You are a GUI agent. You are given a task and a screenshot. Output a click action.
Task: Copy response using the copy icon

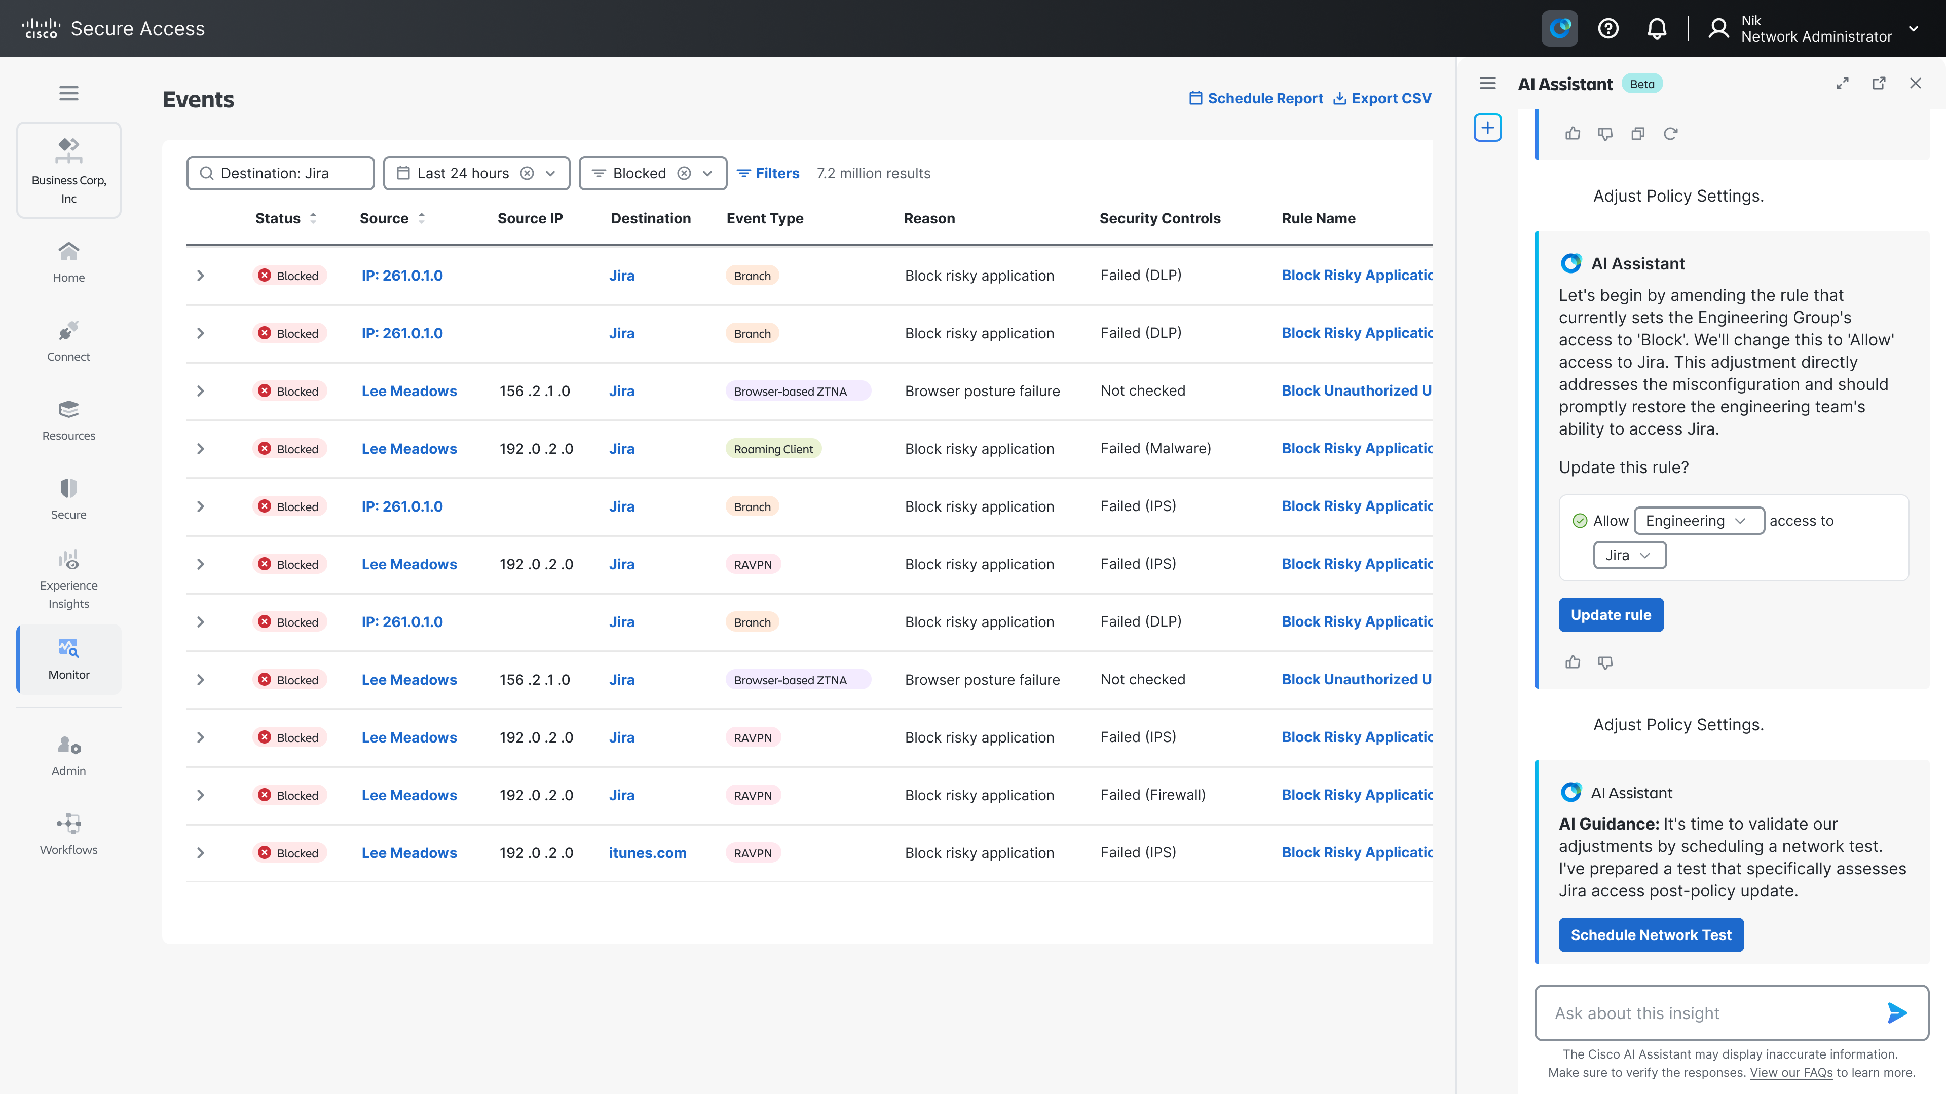pos(1638,134)
